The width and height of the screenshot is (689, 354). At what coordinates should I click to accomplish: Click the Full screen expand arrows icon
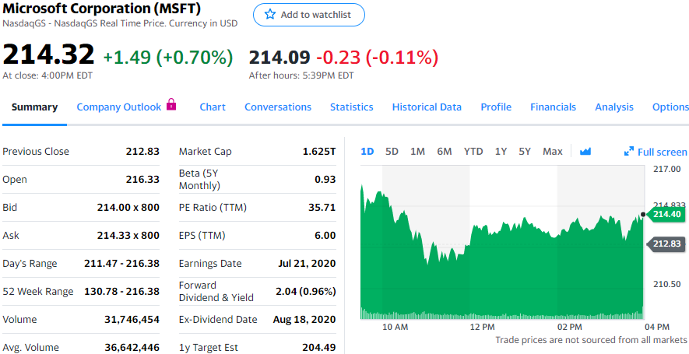(629, 152)
